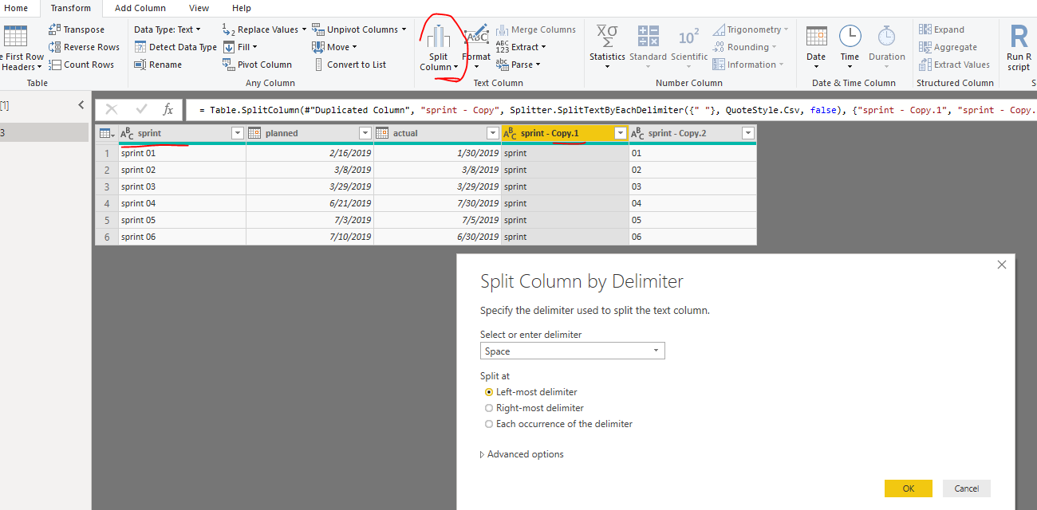Open the Add Column tab
This screenshot has height=510, width=1037.
tap(140, 8)
